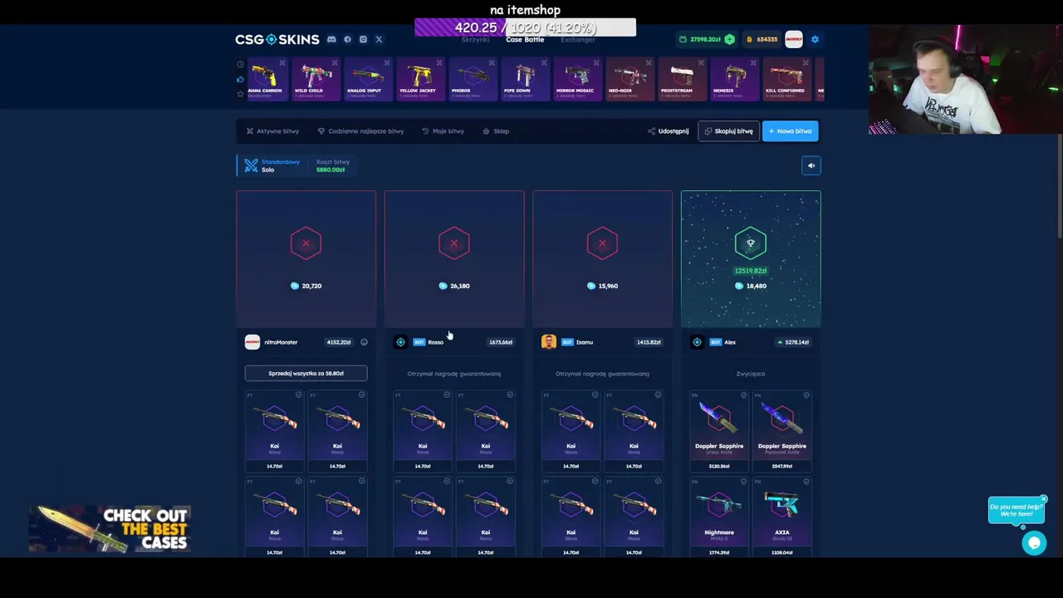Open the Sklep tab

pyautogui.click(x=496, y=131)
